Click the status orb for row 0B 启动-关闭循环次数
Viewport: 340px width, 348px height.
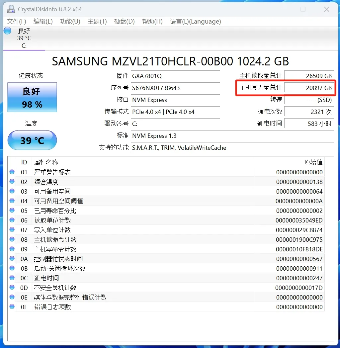point(12,268)
